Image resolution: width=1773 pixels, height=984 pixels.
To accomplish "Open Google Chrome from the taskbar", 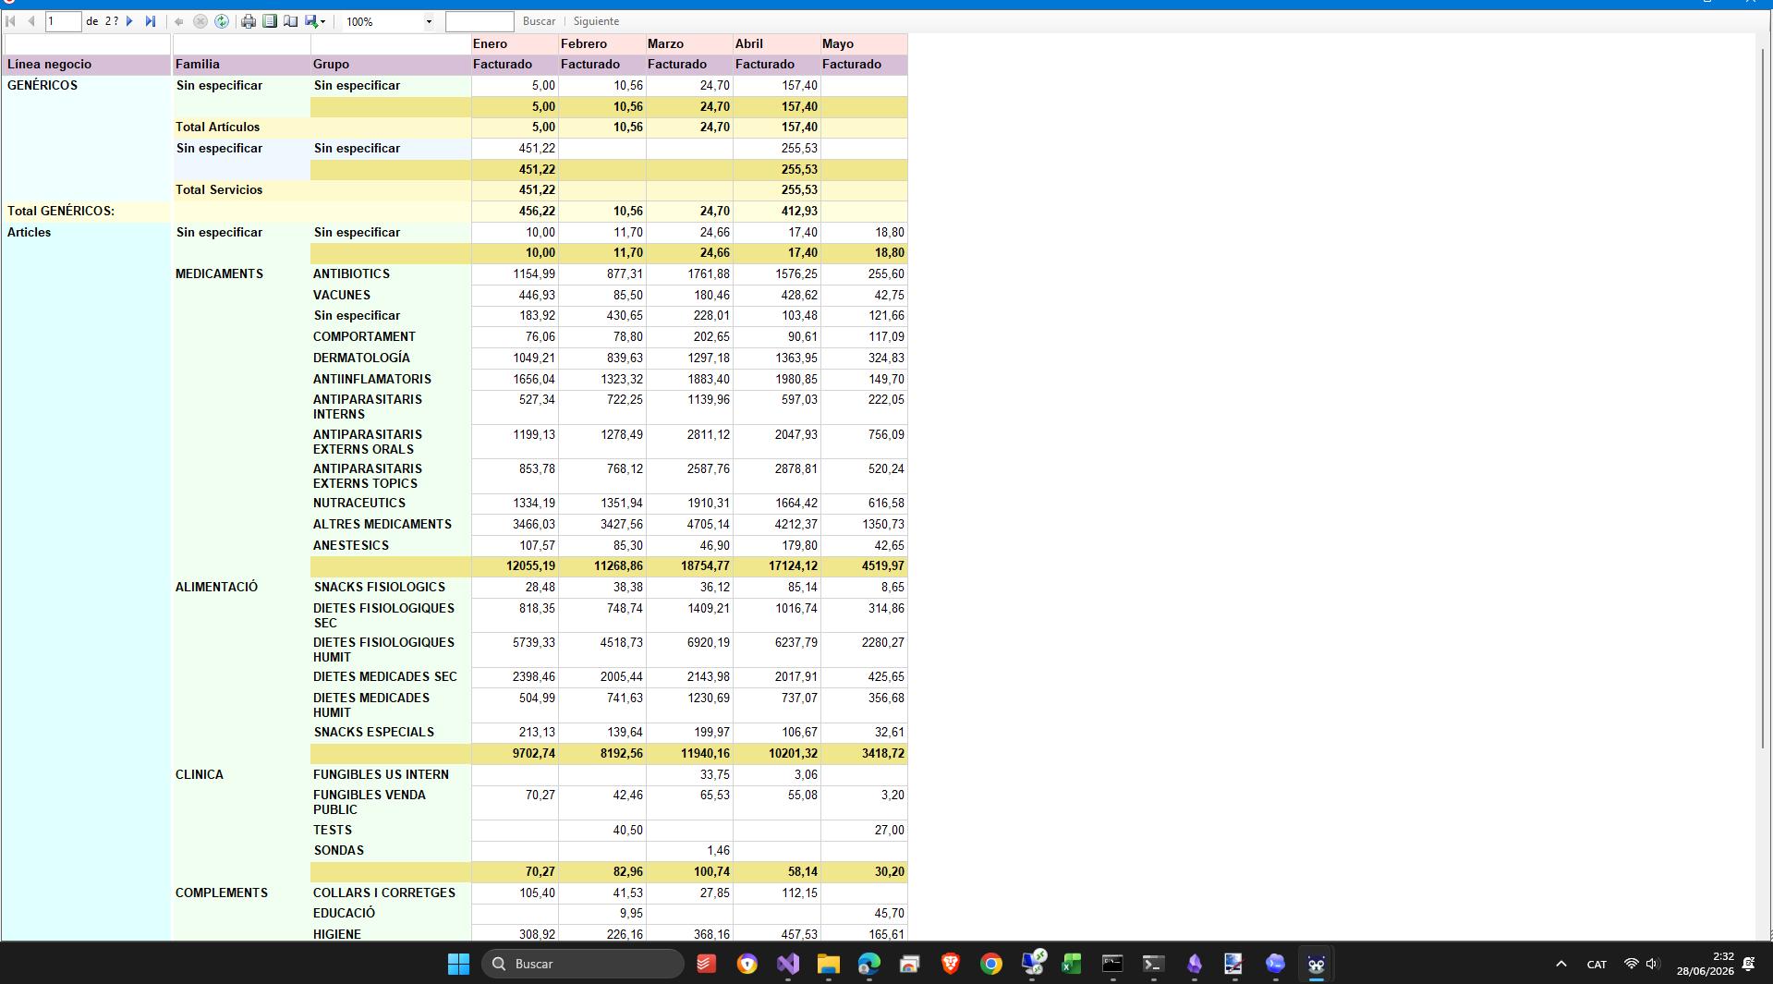I will click(x=990, y=964).
